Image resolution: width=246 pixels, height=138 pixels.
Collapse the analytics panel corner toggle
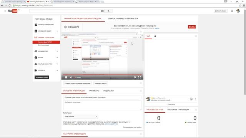[x=196, y=110]
